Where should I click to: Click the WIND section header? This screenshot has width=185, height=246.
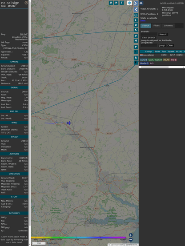point(14,123)
